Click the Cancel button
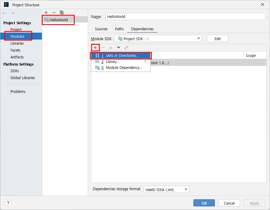 [x=229, y=203]
